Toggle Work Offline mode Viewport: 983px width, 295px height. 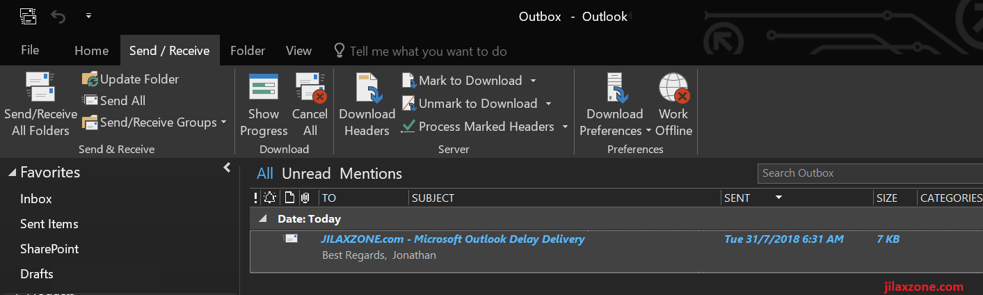[x=673, y=105]
